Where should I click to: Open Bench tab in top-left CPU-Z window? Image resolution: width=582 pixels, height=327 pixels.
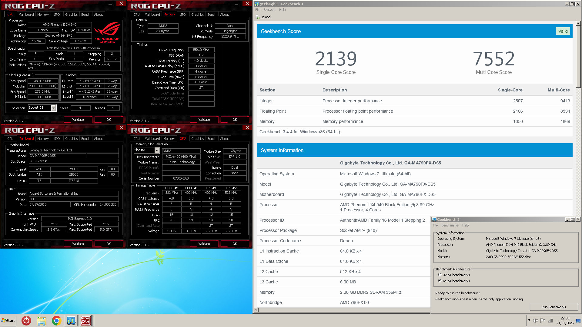(x=86, y=15)
